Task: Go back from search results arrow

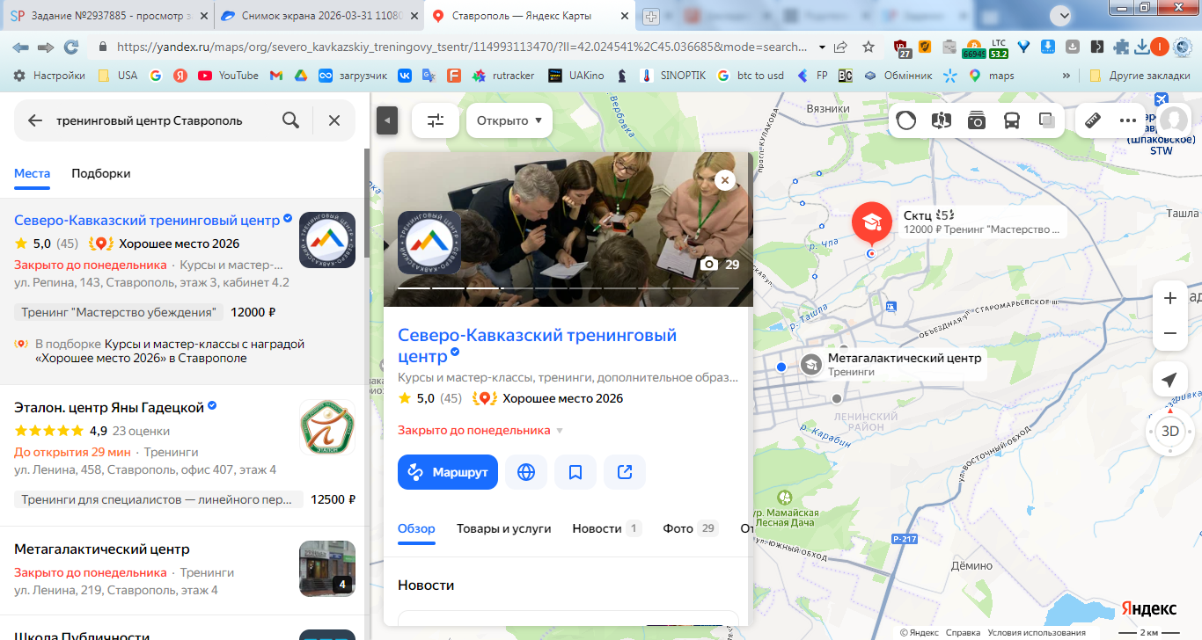Action: tap(35, 120)
